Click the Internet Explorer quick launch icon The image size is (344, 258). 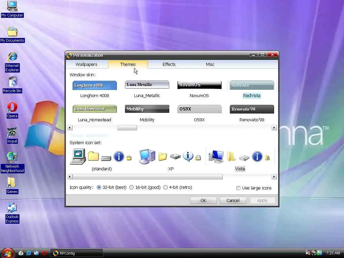[29, 253]
